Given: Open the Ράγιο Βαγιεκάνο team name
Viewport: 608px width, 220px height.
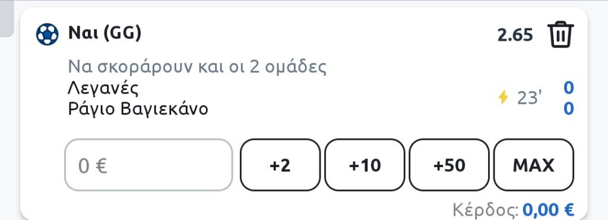Looking at the screenshot, I should click(x=138, y=109).
